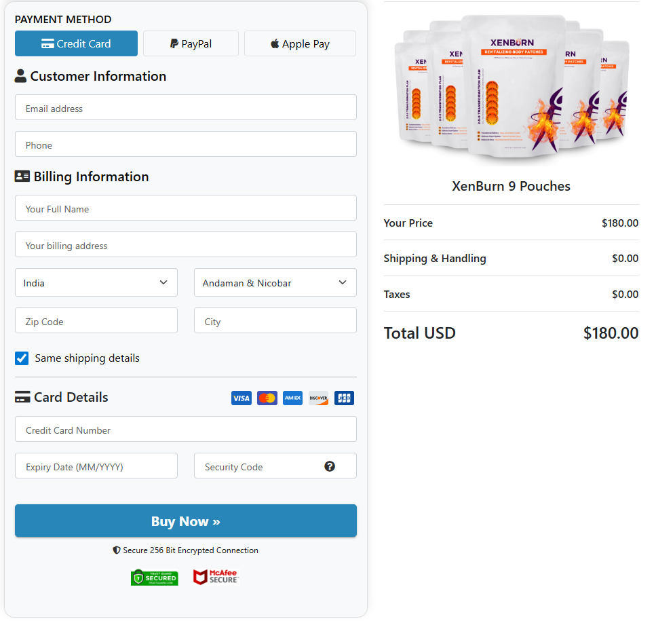Select the Apple Pay payment method
The height and width of the screenshot is (621, 656).
(x=299, y=43)
